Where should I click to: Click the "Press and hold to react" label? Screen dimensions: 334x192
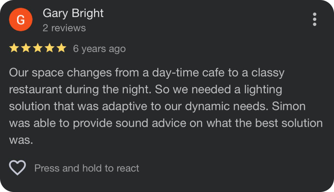tap(87, 168)
